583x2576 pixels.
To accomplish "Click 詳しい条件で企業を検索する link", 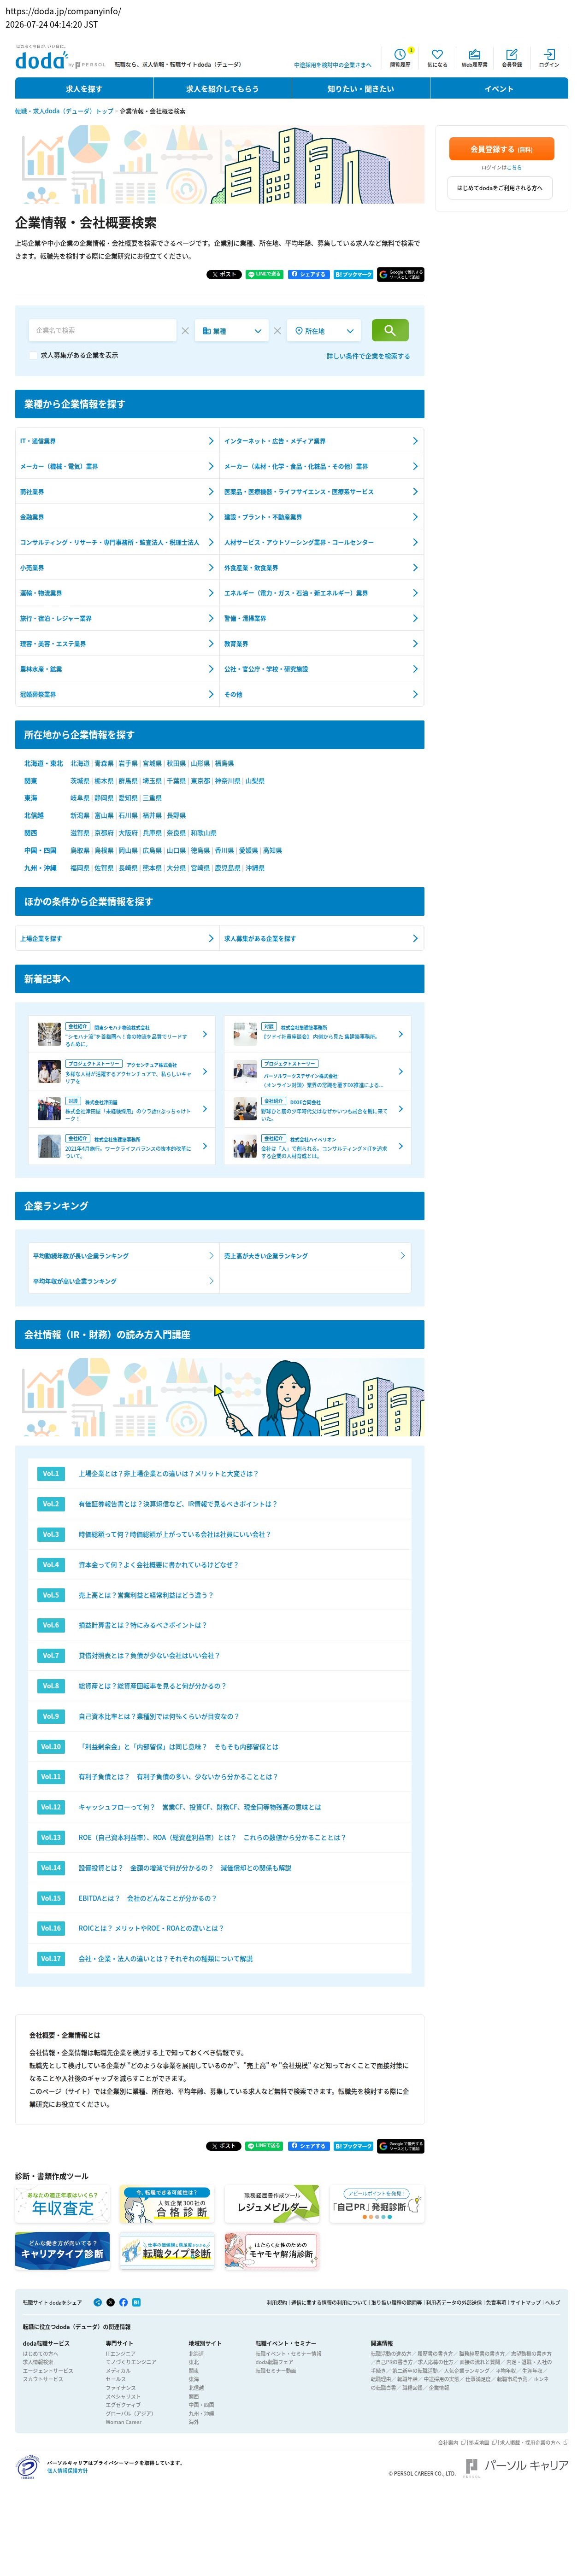I will point(368,356).
